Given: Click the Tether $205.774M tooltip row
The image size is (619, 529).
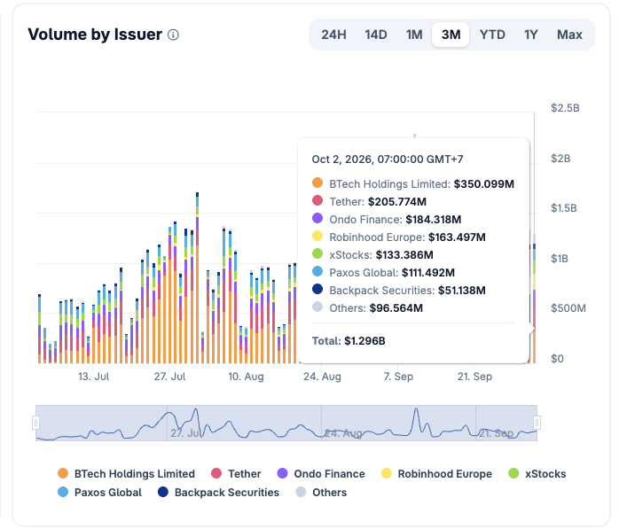Looking at the screenshot, I should (x=369, y=201).
